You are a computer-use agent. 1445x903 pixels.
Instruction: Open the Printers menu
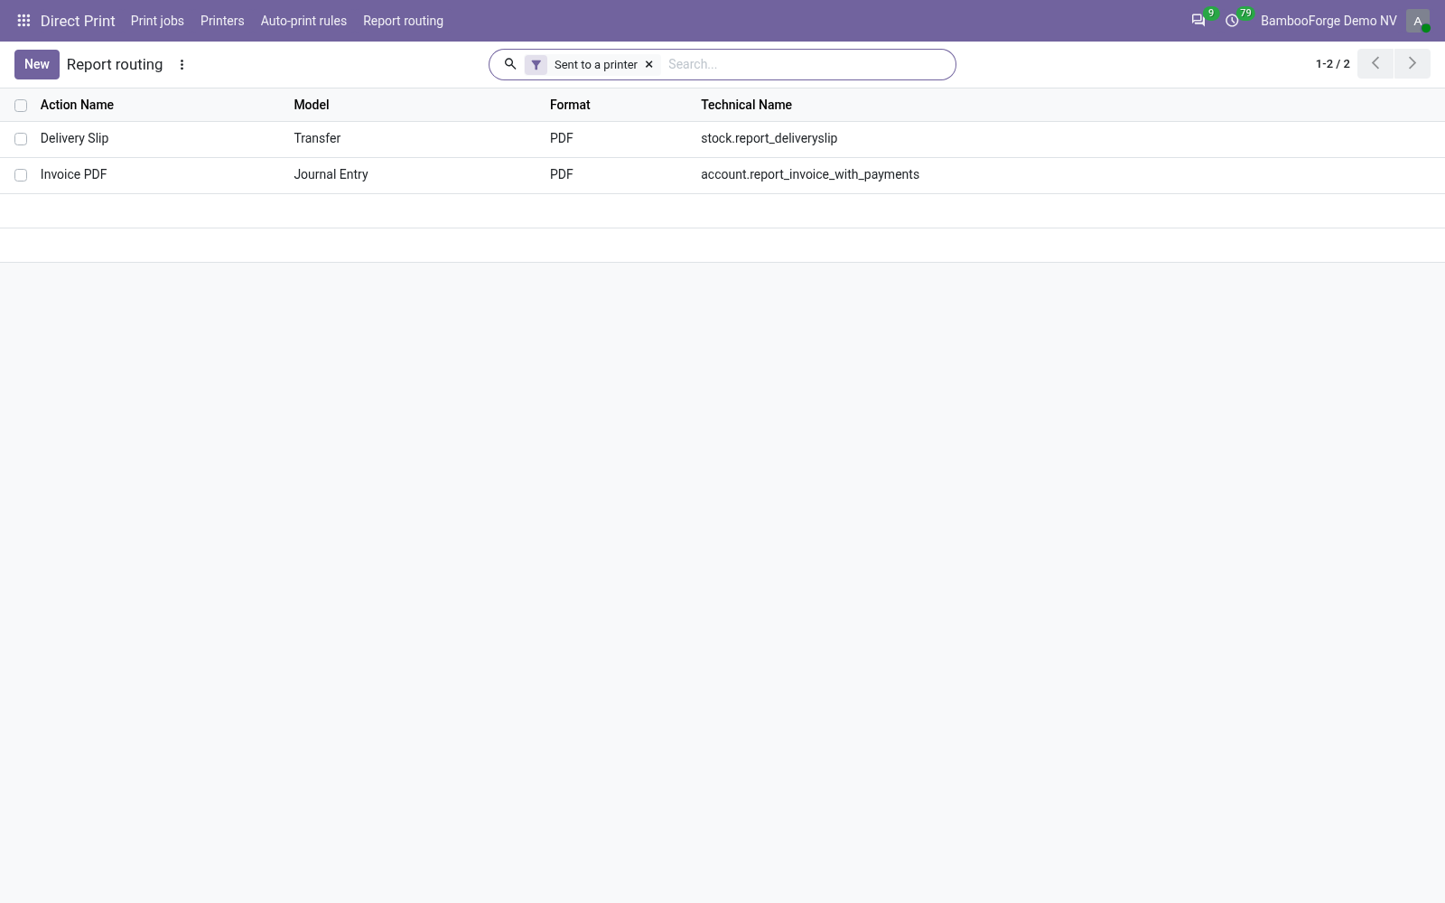point(222,21)
